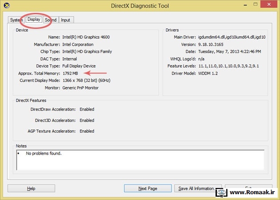Image resolution: width=280 pixels, height=200 pixels.
Task: Click the "Generic PnP Monitor" value
Action: tap(80, 88)
